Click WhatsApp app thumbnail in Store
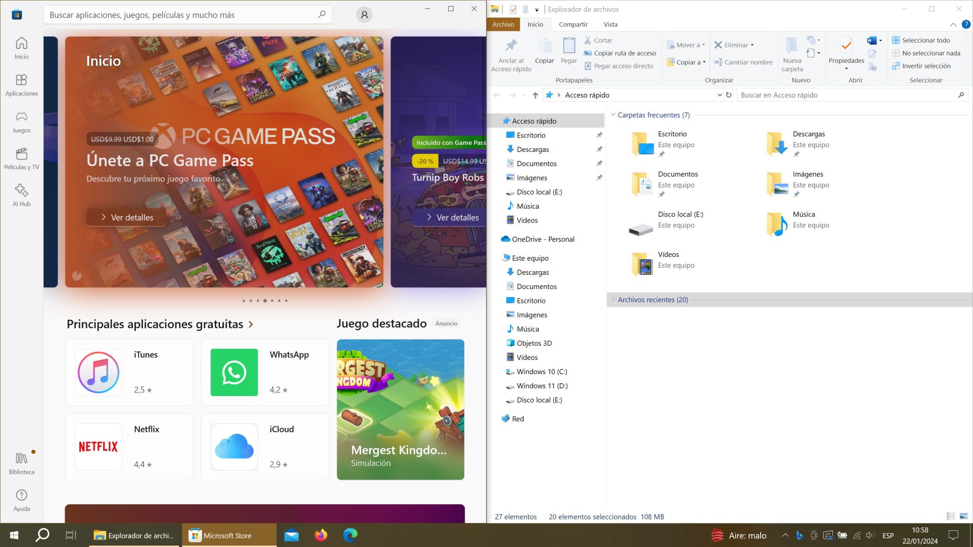973x547 pixels. click(235, 373)
